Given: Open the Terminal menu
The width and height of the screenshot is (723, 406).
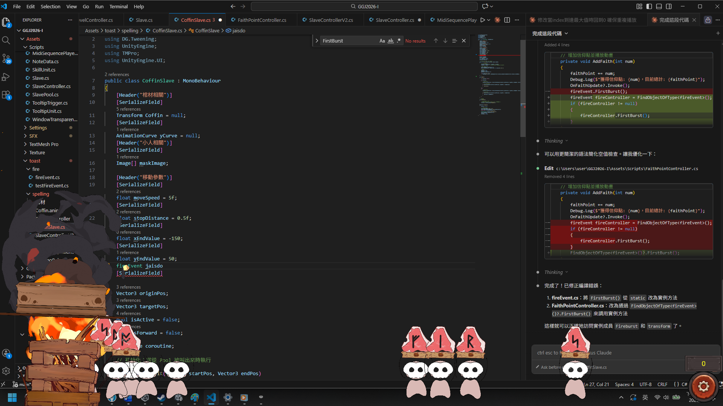Looking at the screenshot, I should coord(119,6).
